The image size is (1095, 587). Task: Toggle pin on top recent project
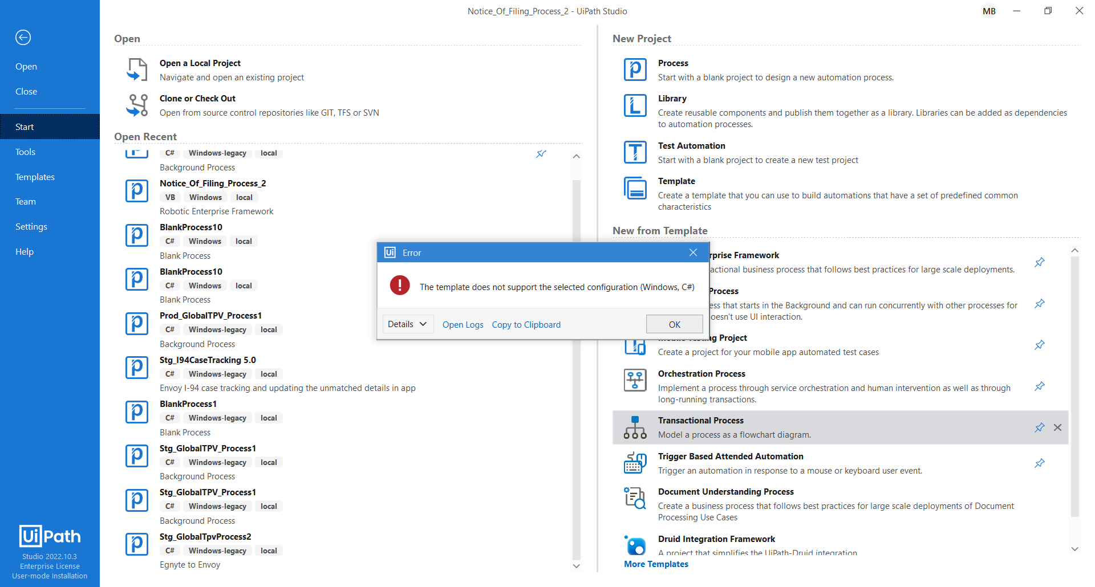tap(541, 154)
